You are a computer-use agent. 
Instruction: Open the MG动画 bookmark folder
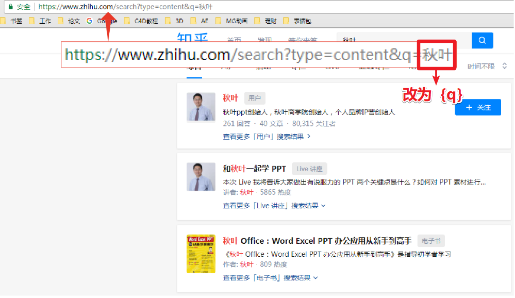(x=232, y=21)
